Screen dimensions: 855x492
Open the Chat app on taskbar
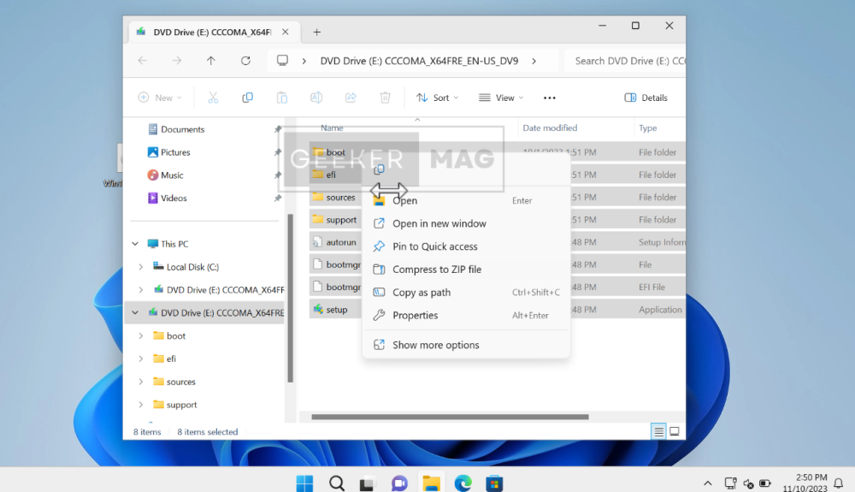coord(399,483)
